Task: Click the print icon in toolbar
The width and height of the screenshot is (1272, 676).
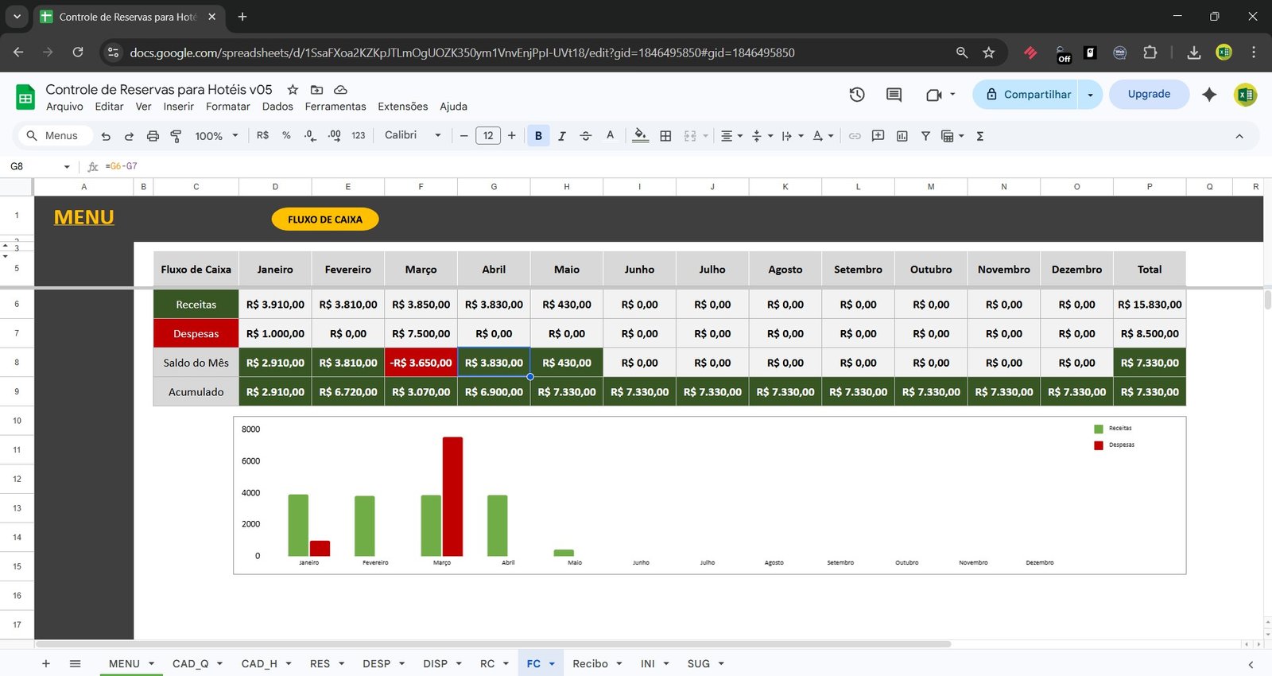Action: pyautogui.click(x=153, y=136)
